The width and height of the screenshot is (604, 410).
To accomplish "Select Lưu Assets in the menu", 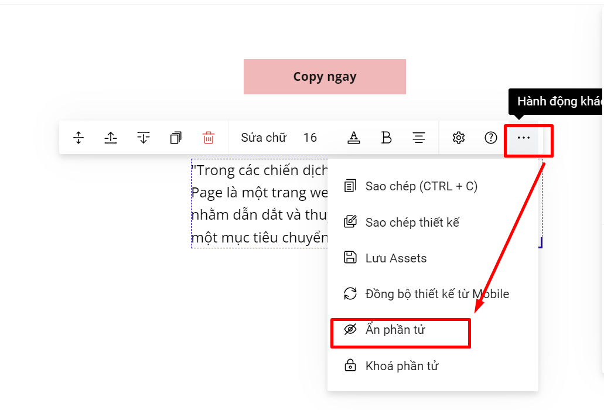I will pos(395,258).
